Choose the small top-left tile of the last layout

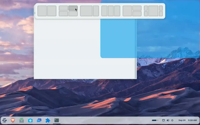146,8
